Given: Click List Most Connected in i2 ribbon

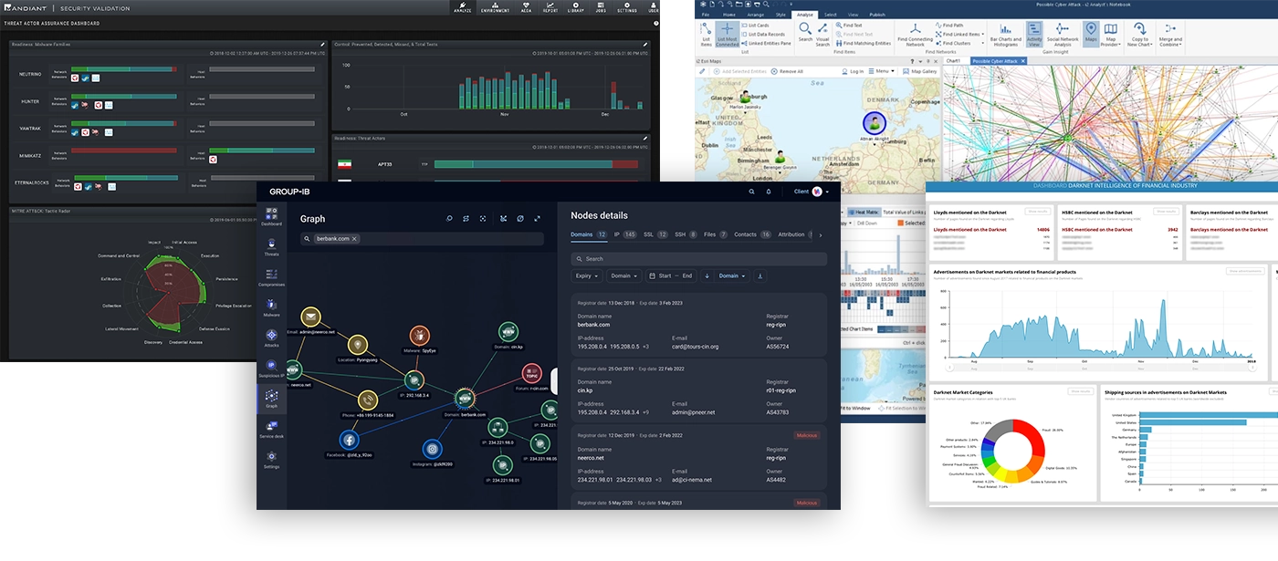Looking at the screenshot, I should pyautogui.click(x=728, y=35).
